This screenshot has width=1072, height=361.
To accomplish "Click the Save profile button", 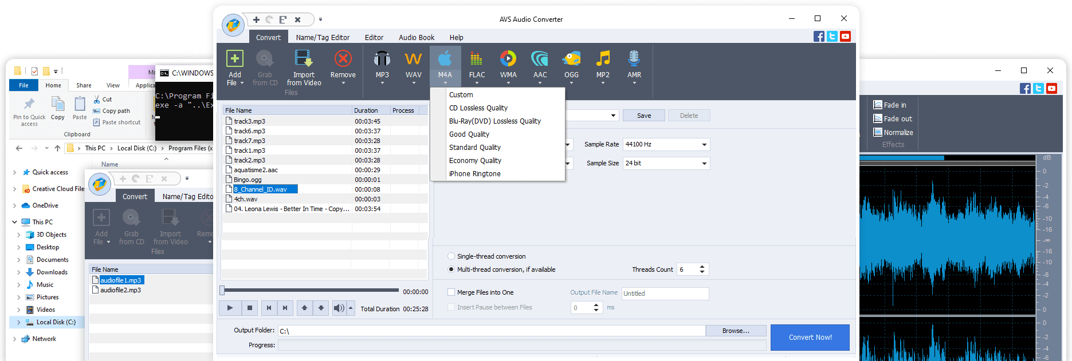I will [644, 116].
